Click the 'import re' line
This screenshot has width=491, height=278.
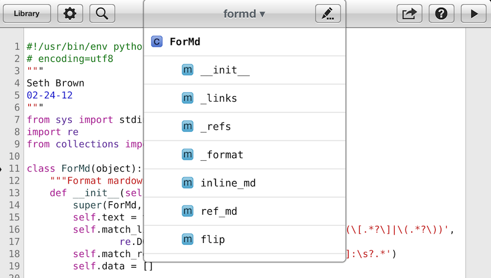53,132
